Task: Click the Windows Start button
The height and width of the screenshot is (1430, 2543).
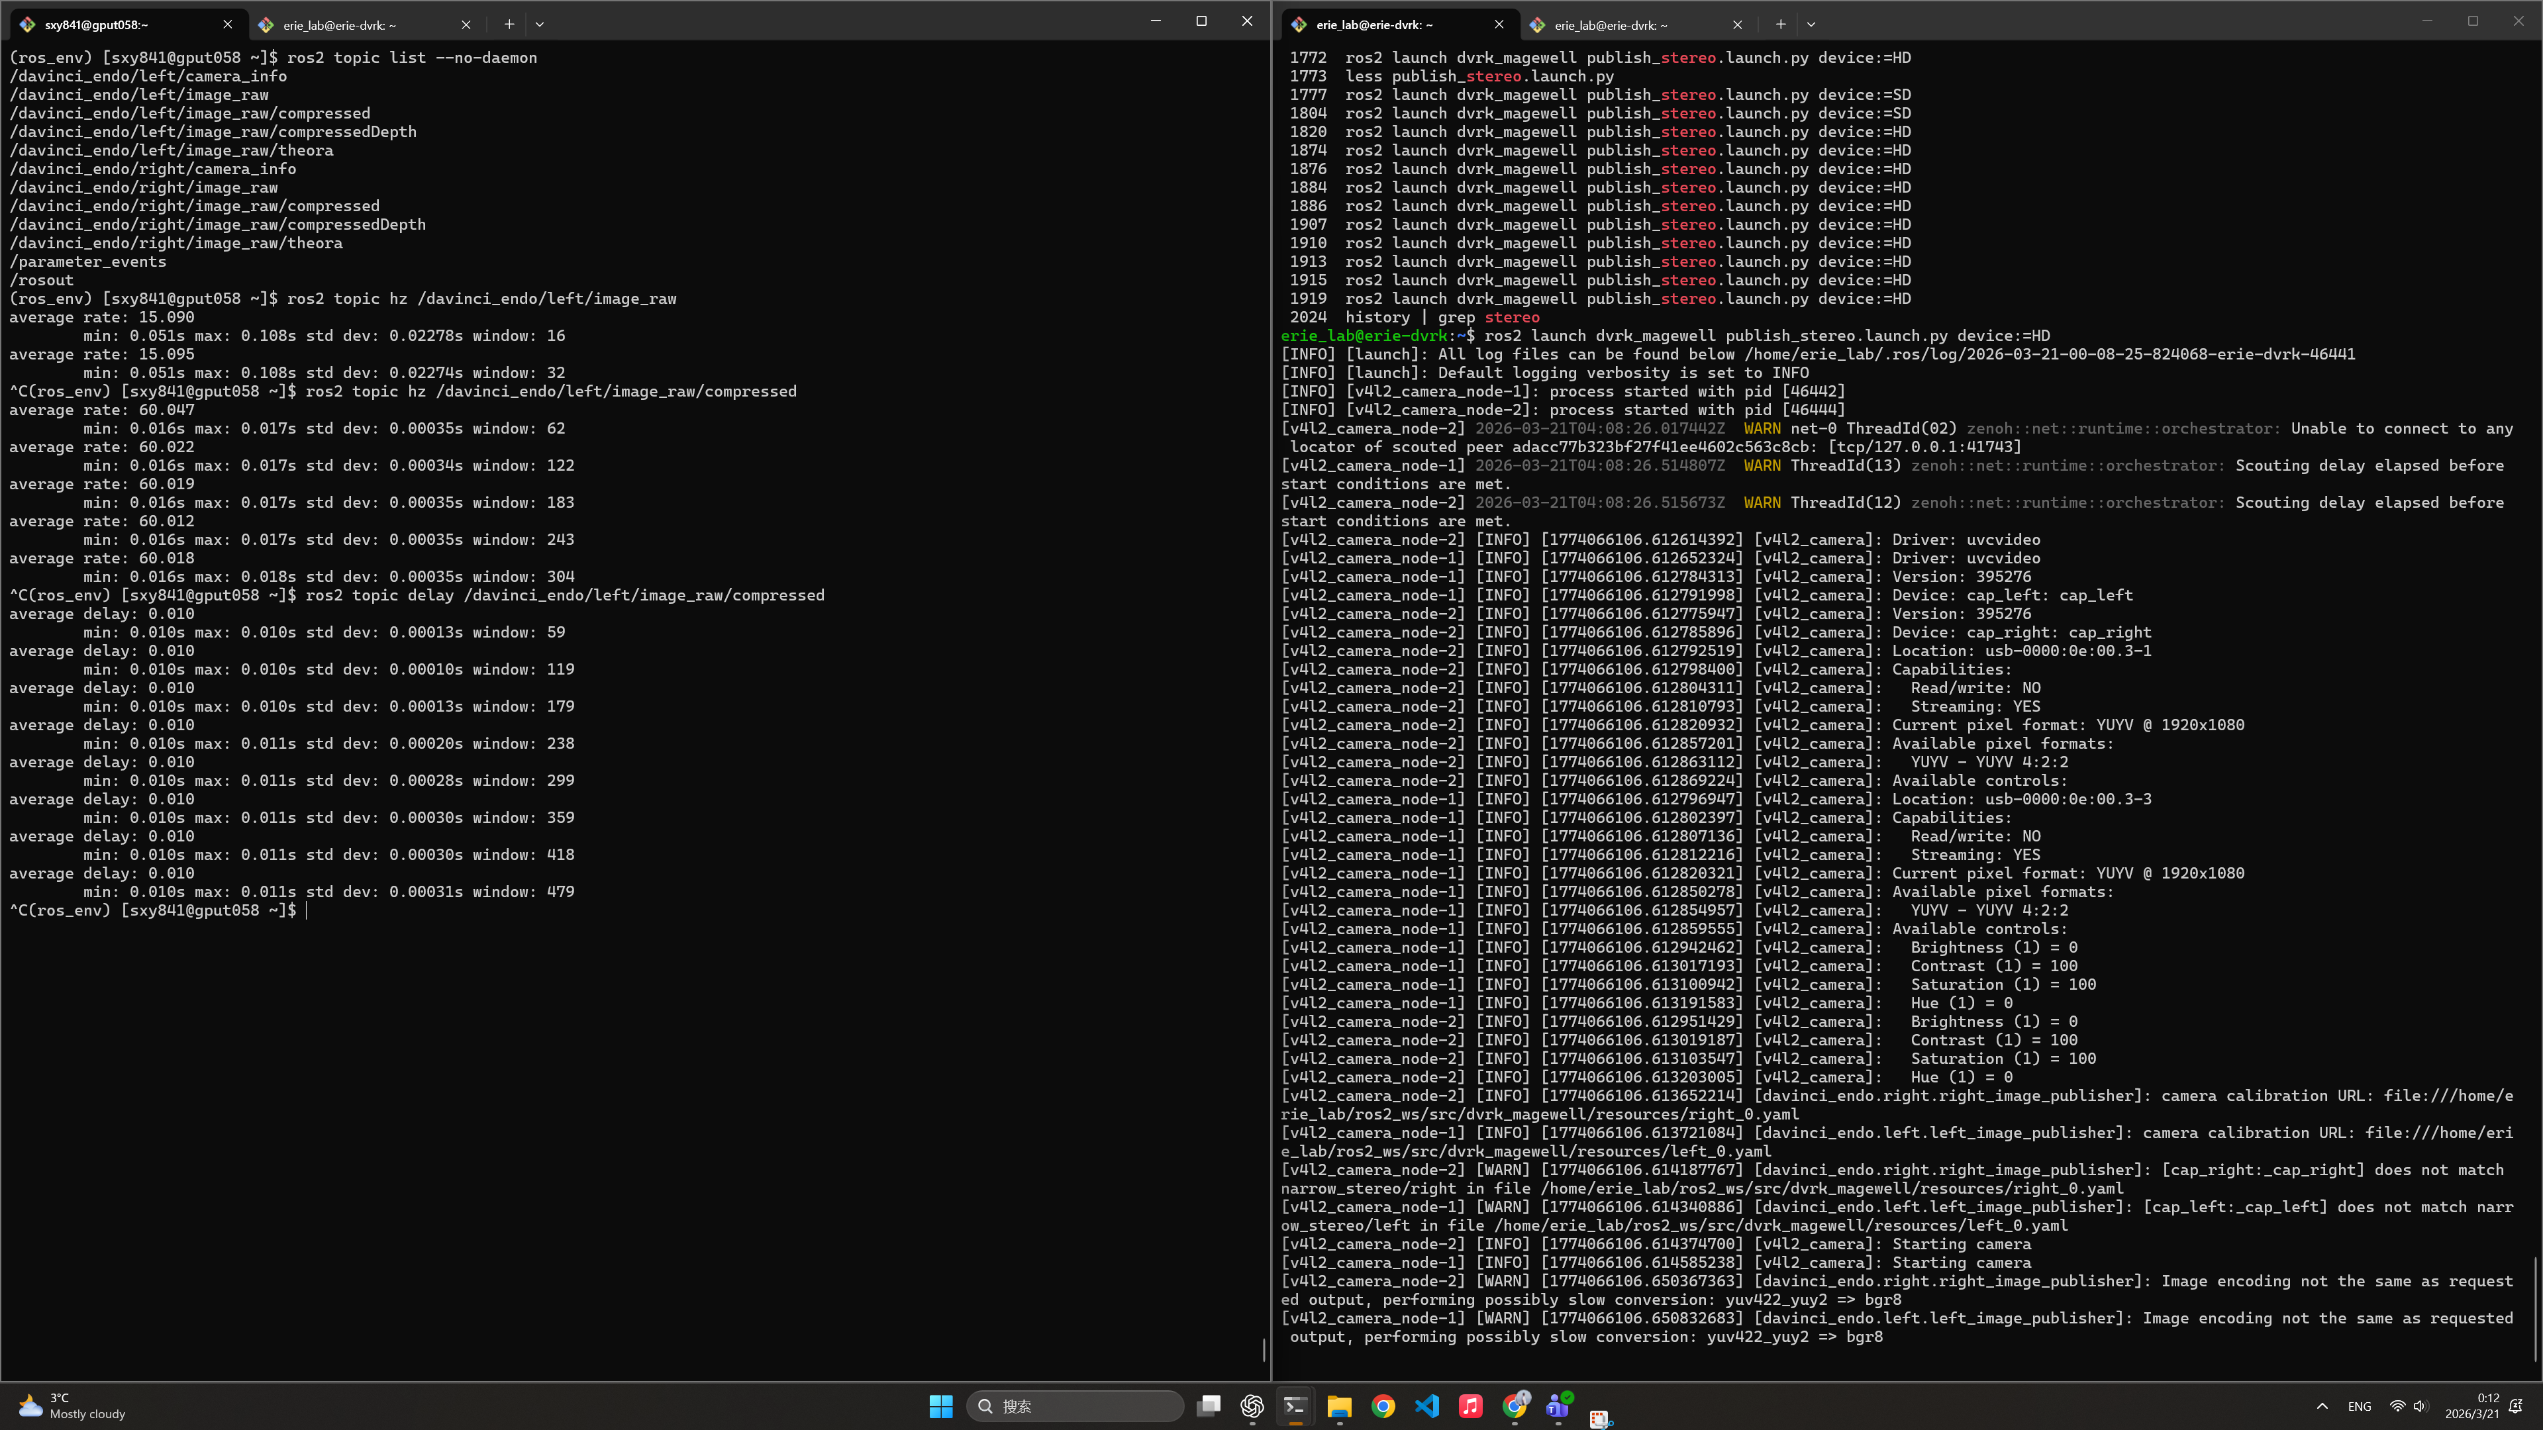Action: (941, 1406)
